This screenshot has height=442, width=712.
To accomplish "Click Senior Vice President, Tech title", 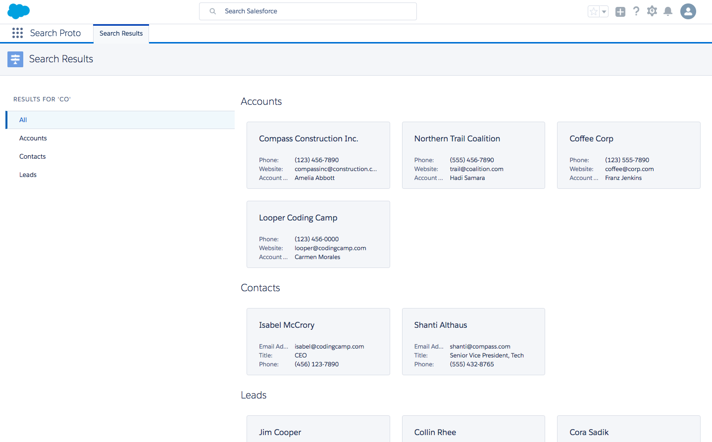I will (x=487, y=355).
